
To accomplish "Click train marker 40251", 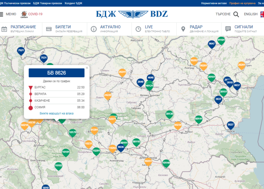I will click(148, 161).
